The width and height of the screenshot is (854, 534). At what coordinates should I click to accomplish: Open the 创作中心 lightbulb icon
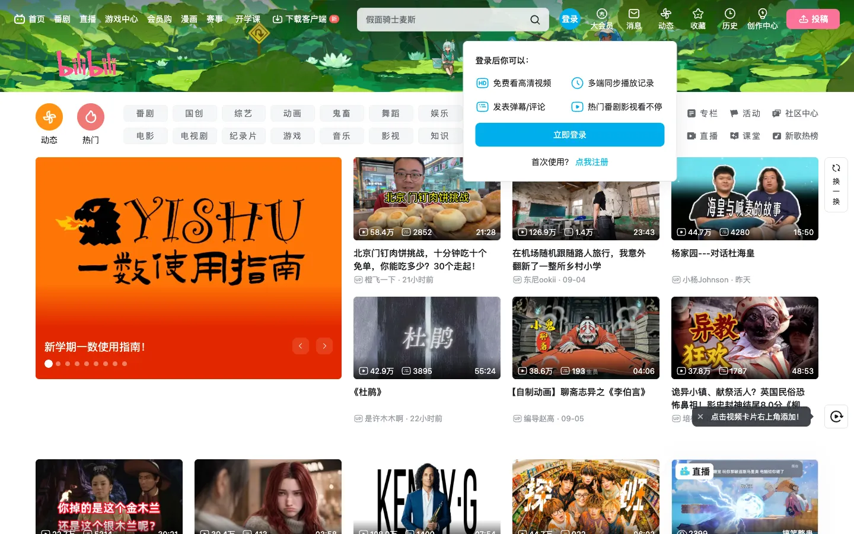click(763, 19)
